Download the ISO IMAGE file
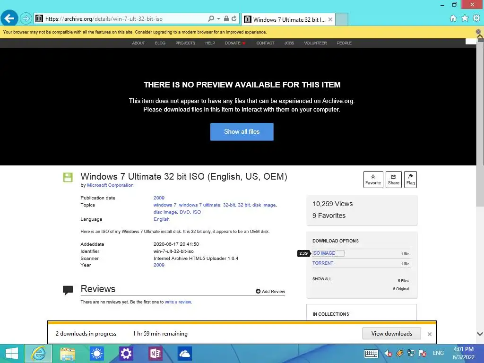 323,253
